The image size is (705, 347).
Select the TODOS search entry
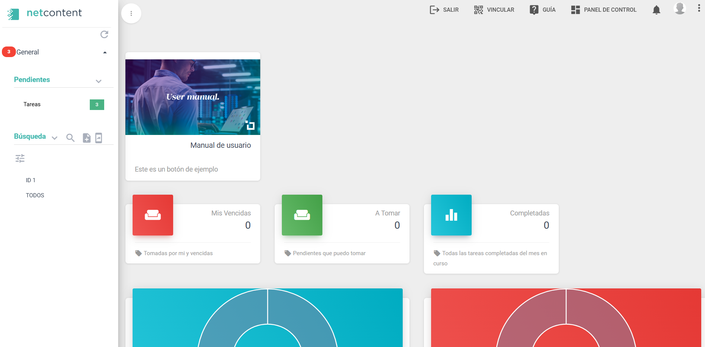pyautogui.click(x=35, y=195)
